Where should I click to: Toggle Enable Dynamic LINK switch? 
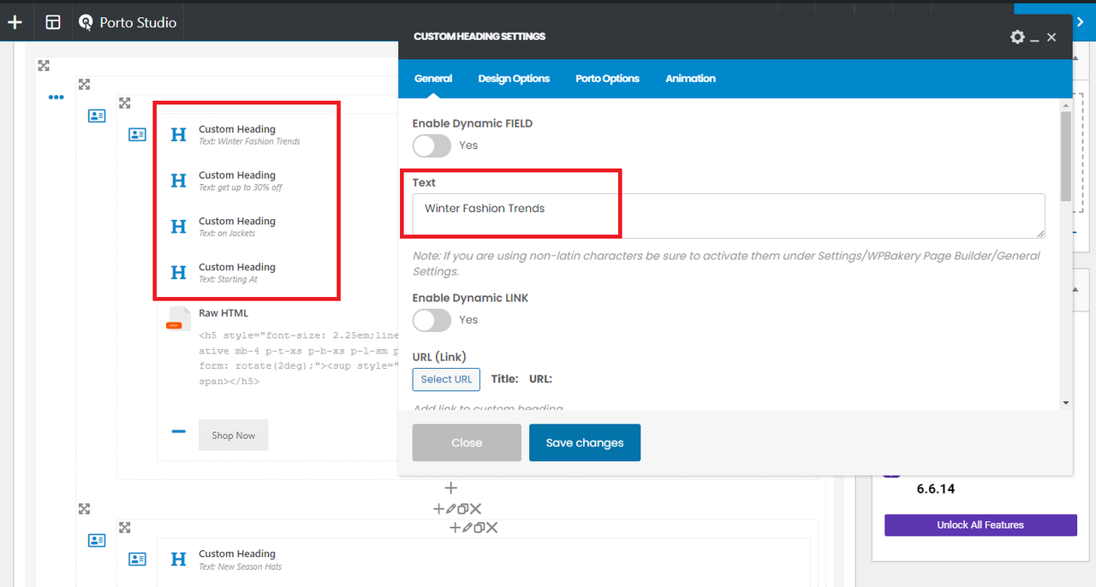point(432,320)
